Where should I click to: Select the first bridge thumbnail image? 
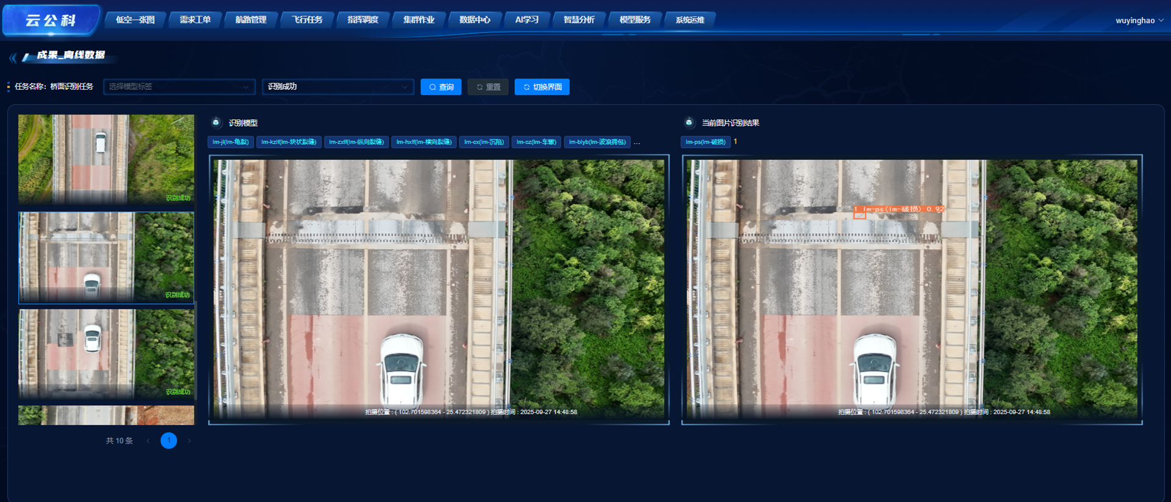click(106, 159)
